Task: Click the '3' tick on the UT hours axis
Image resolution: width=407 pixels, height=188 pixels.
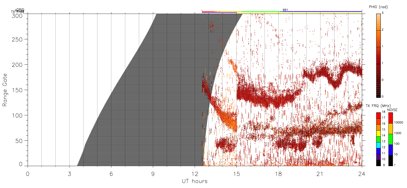Action: [x=69, y=174]
